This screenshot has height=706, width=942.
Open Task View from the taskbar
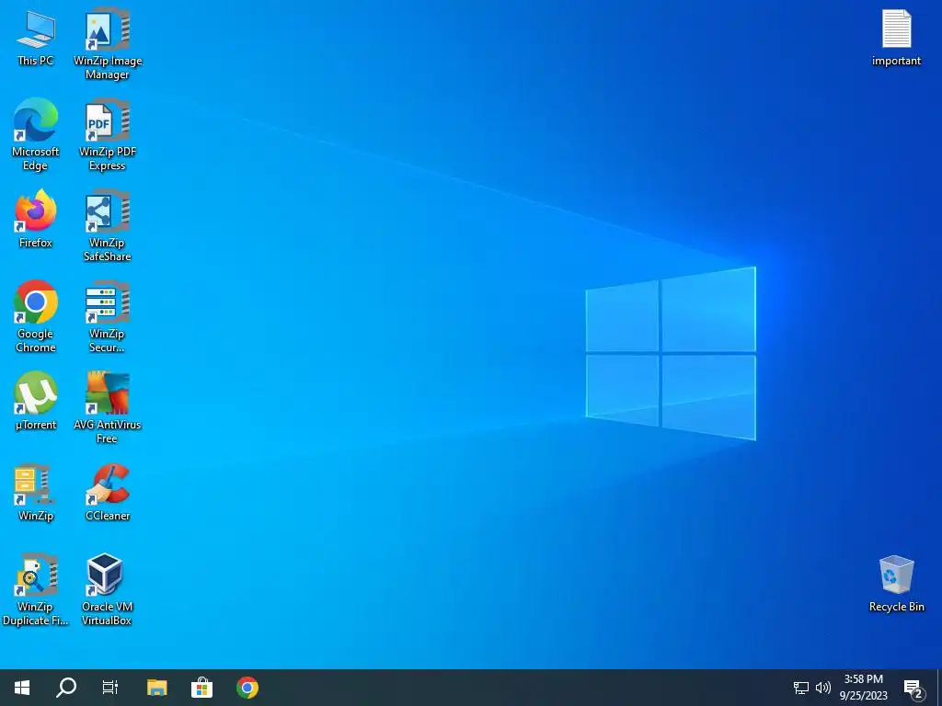click(110, 688)
